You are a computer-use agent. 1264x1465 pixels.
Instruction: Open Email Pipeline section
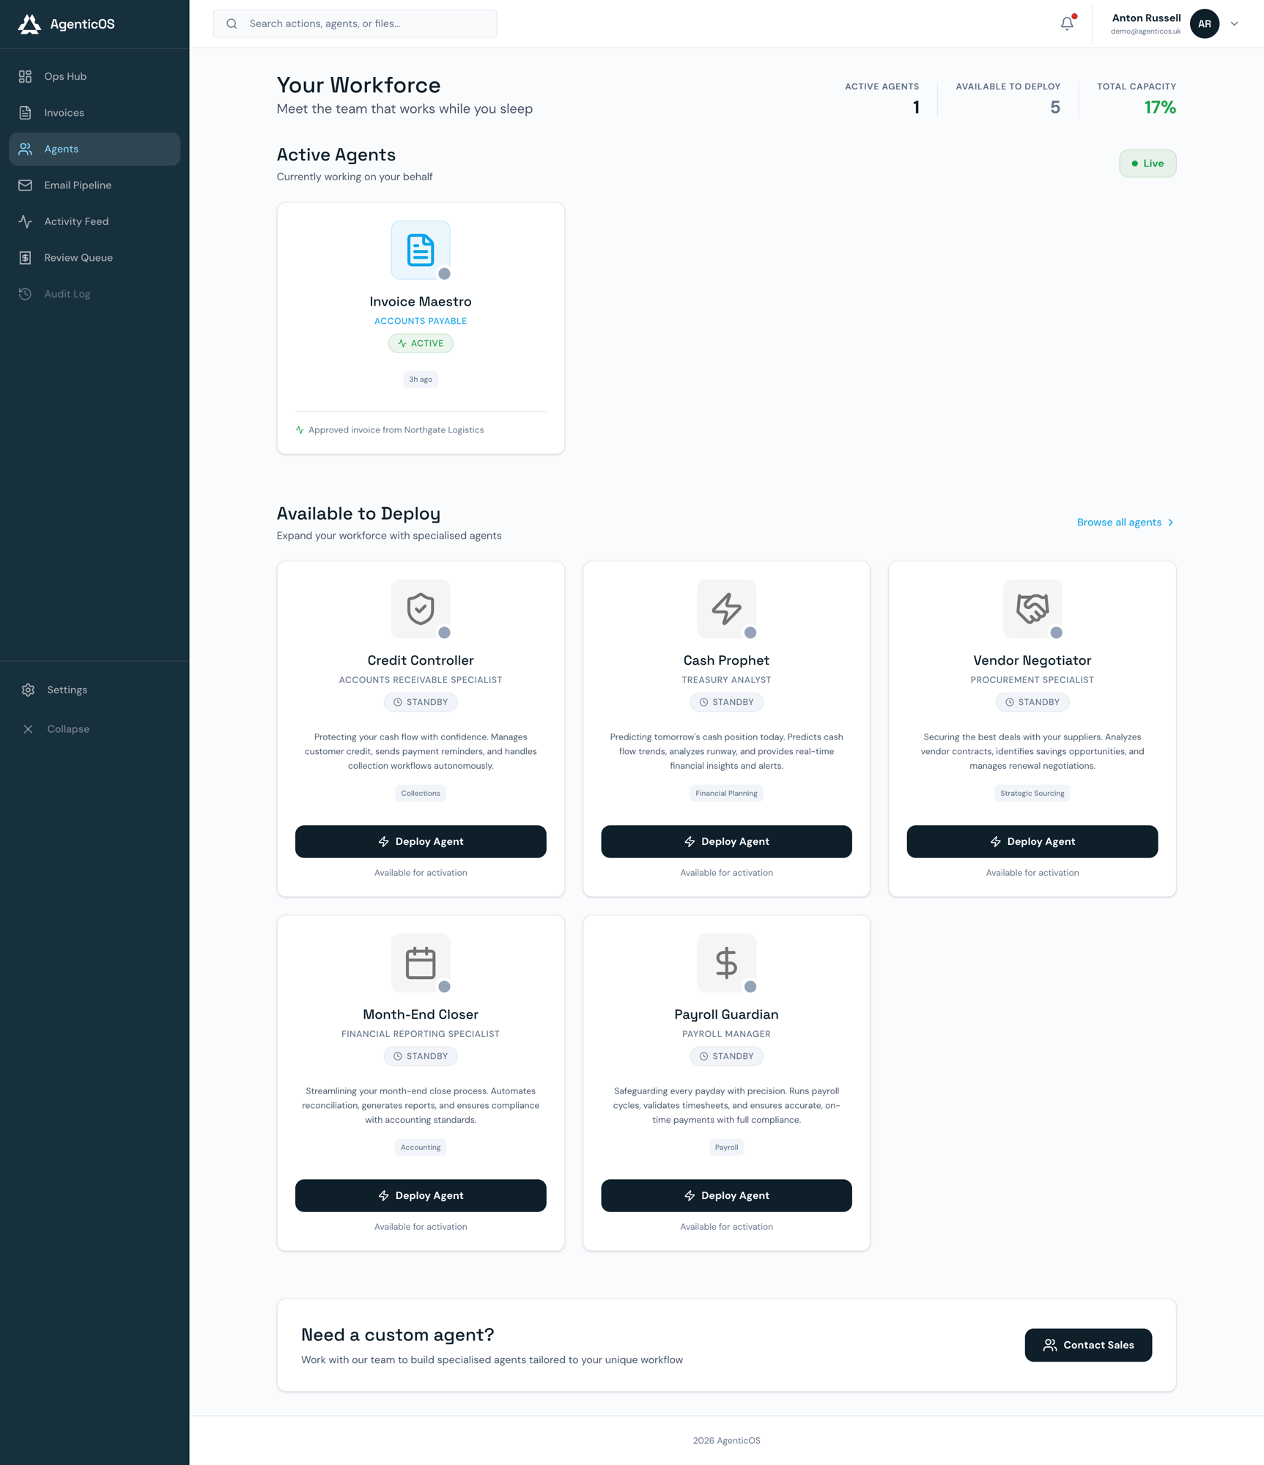coord(95,185)
